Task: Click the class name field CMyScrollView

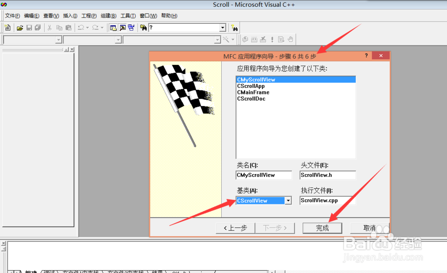Action: (x=264, y=175)
